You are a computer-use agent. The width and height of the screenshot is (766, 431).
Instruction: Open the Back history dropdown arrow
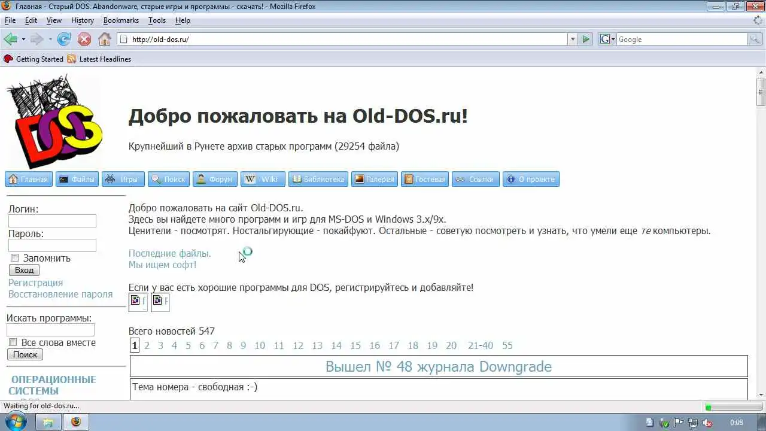pyautogui.click(x=23, y=40)
